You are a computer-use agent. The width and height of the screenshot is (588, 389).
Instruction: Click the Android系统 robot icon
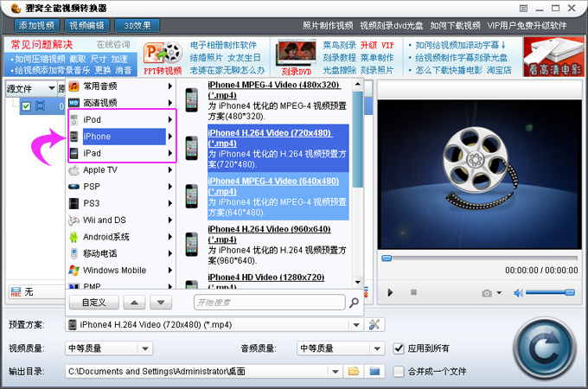(73, 237)
